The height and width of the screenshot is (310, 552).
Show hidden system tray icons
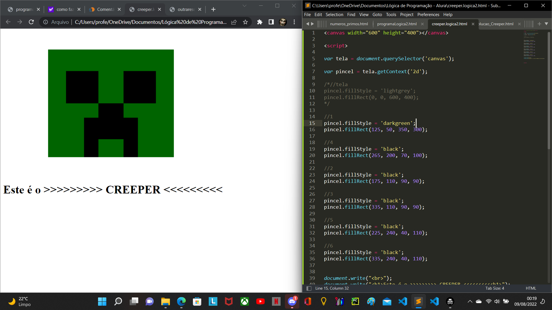click(x=470, y=301)
